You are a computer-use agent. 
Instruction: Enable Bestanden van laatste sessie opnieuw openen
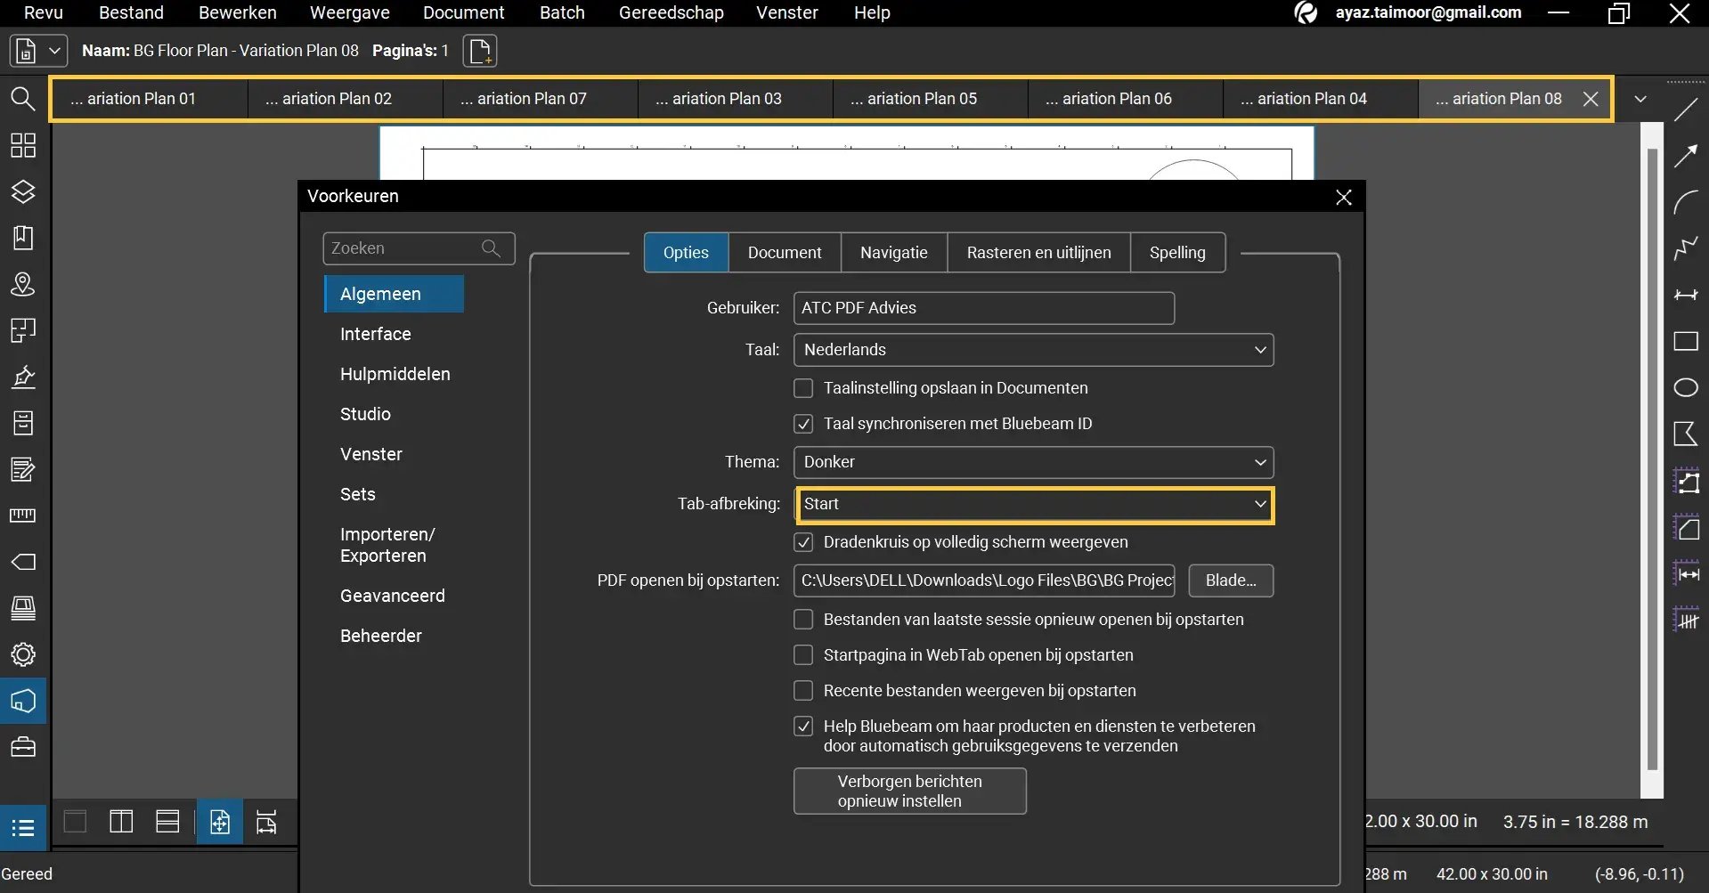(x=803, y=620)
